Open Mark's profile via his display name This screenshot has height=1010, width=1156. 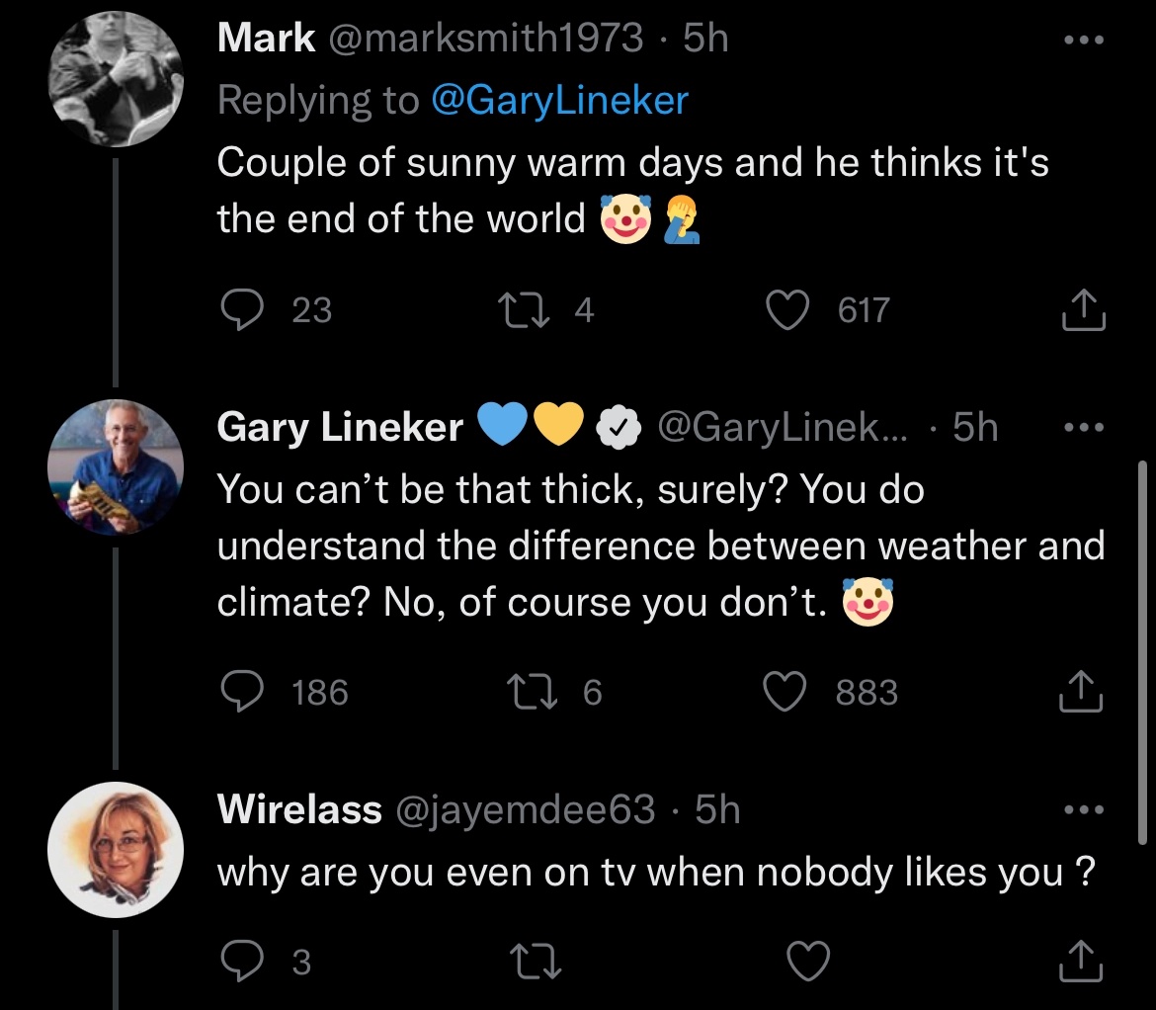pyautogui.click(x=266, y=38)
